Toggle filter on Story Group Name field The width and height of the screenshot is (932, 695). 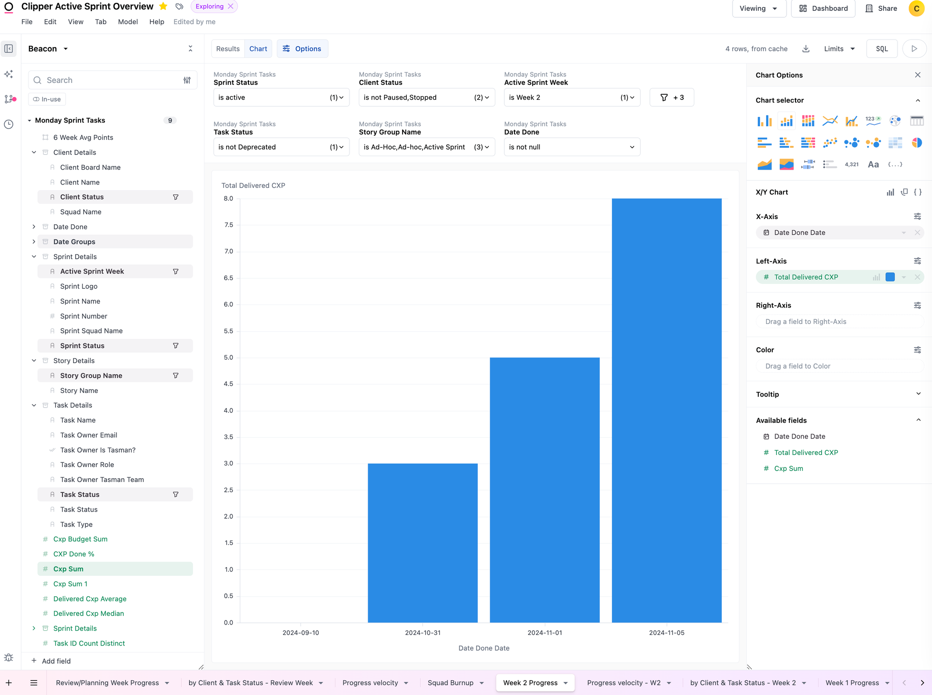[176, 376]
